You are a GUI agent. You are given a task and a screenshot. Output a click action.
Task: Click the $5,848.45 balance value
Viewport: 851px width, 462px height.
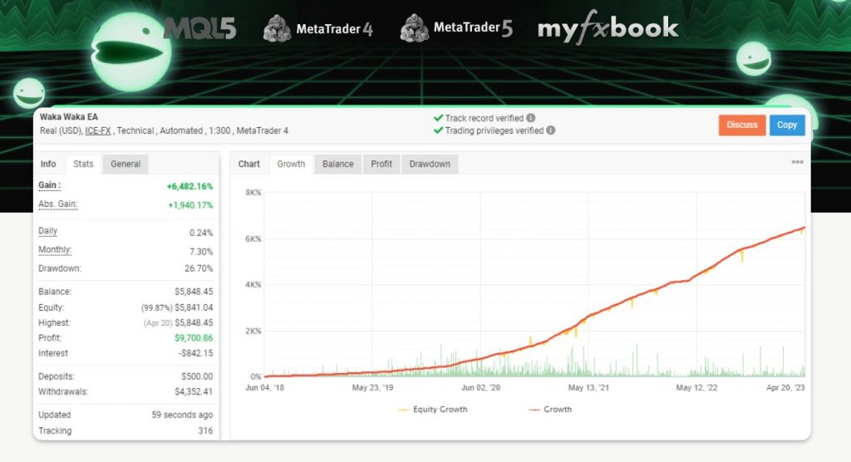pos(194,292)
